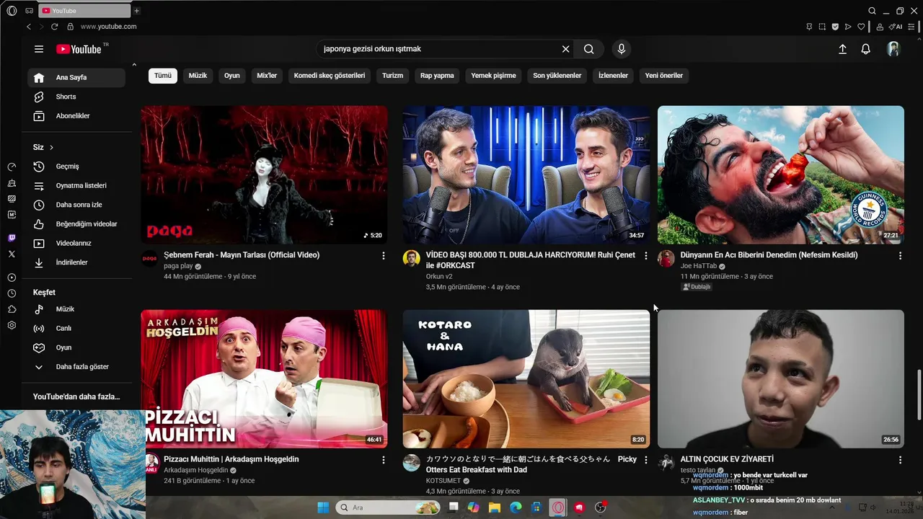Open Daha sonra izle list
The width and height of the screenshot is (923, 519).
click(x=76, y=205)
